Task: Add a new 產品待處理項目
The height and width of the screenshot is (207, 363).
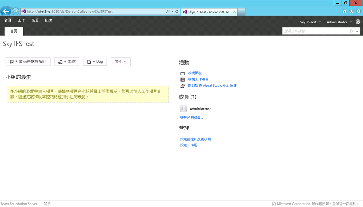Action: point(28,62)
